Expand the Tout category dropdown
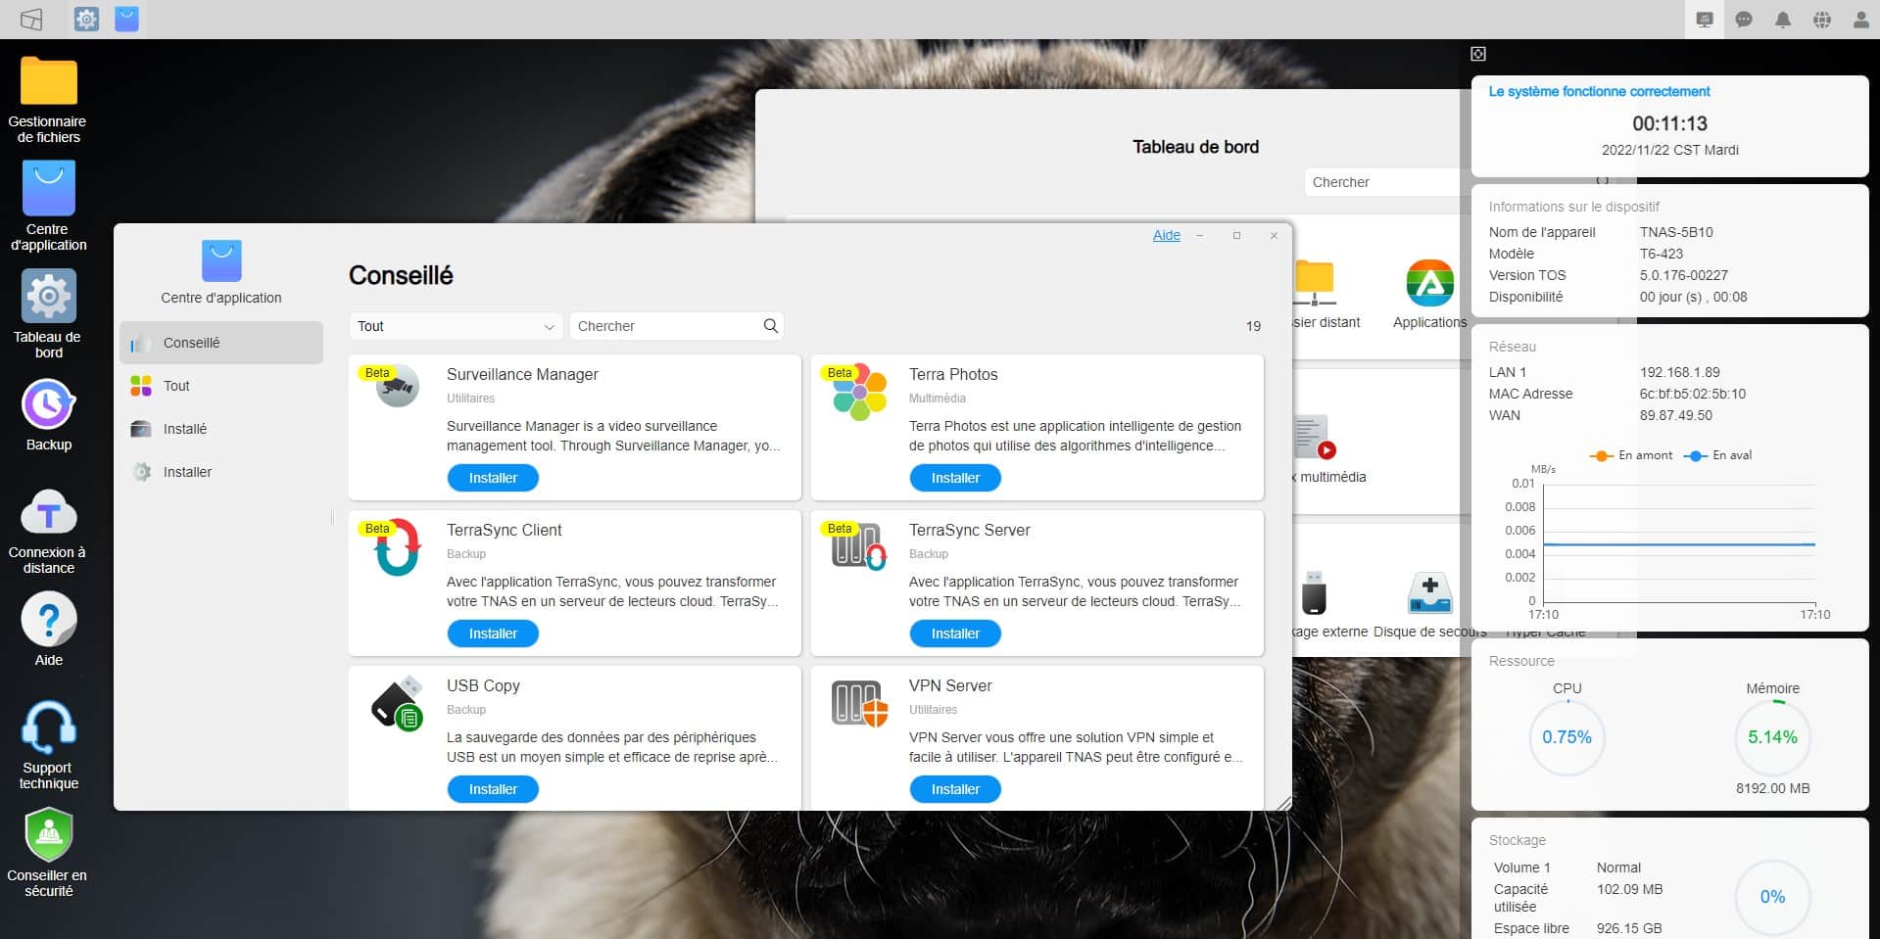 coord(456,326)
